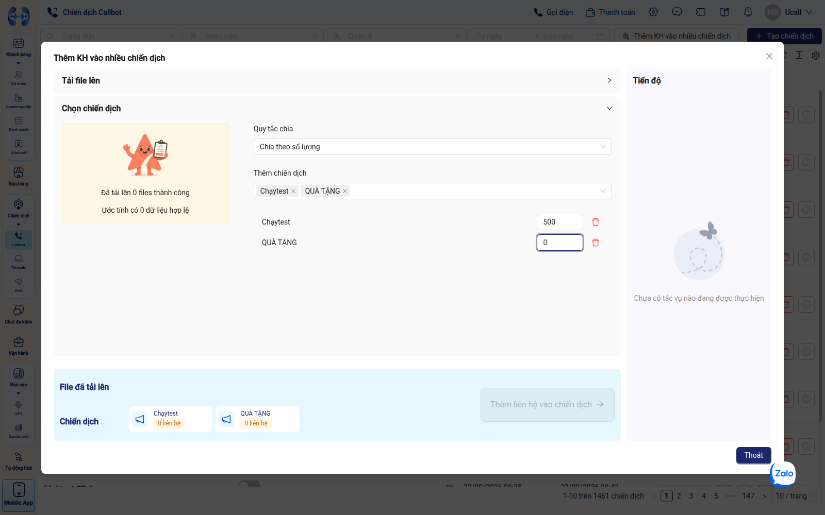
Task: Go to page 2 of campaigns
Action: click(679, 496)
